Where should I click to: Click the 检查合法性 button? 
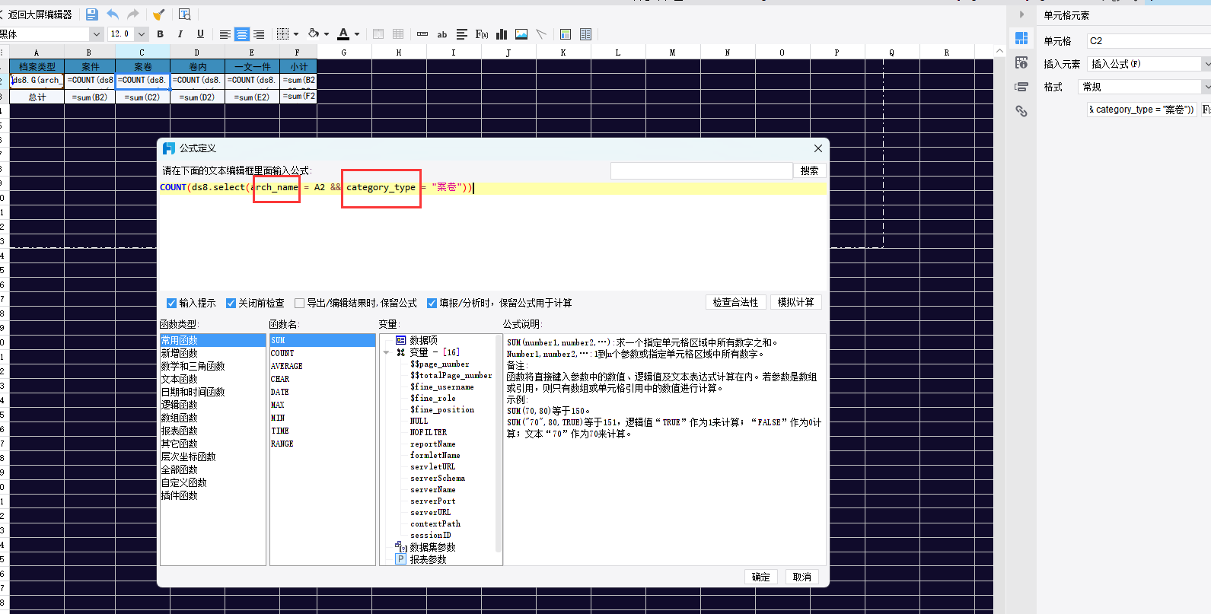pyautogui.click(x=735, y=302)
